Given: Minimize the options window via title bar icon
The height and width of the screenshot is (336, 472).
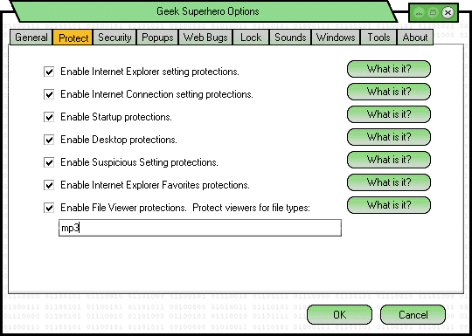Looking at the screenshot, I should (419, 12).
